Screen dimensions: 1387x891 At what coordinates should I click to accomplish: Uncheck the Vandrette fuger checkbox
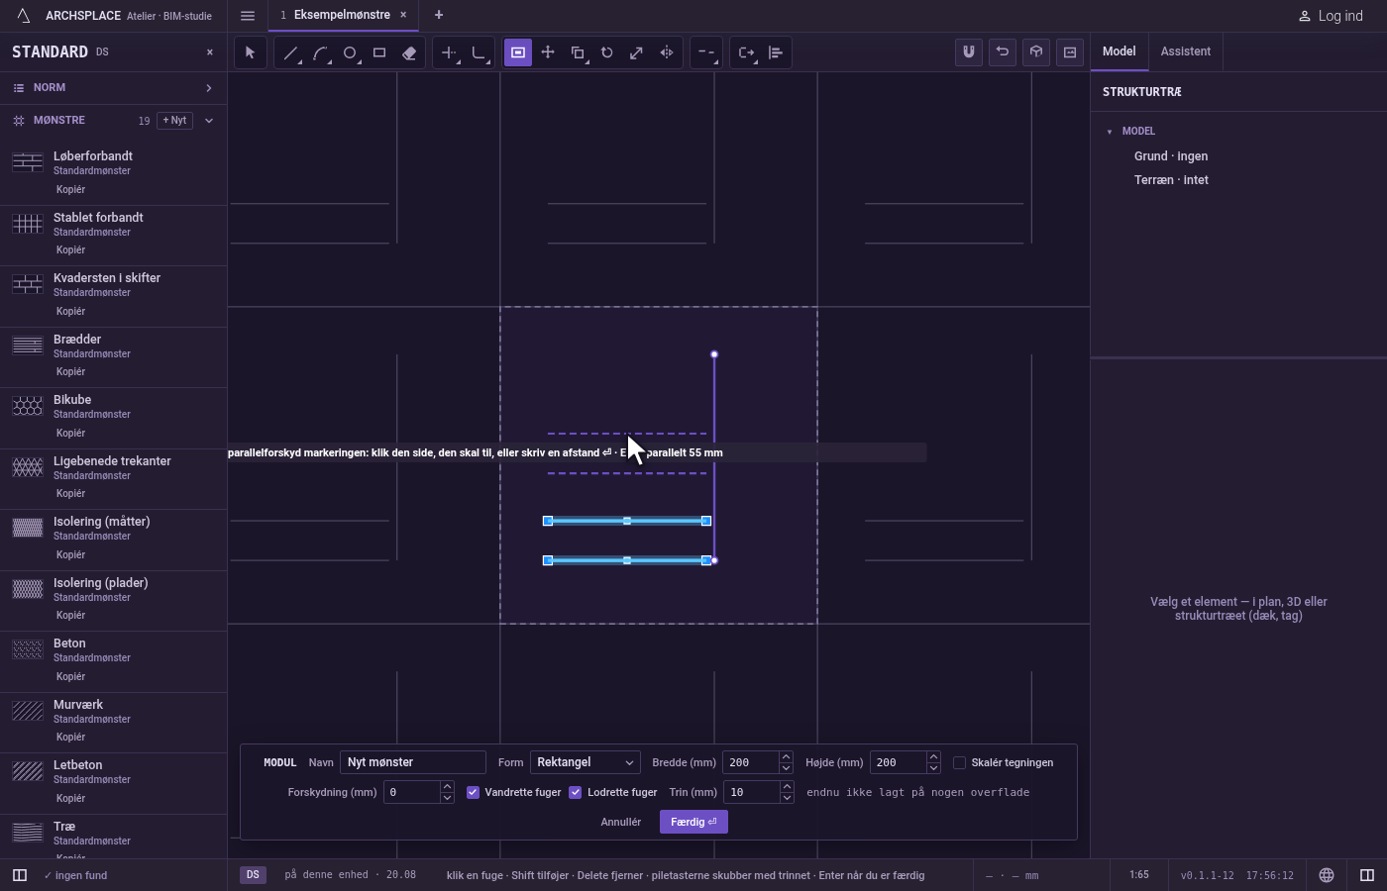[474, 792]
